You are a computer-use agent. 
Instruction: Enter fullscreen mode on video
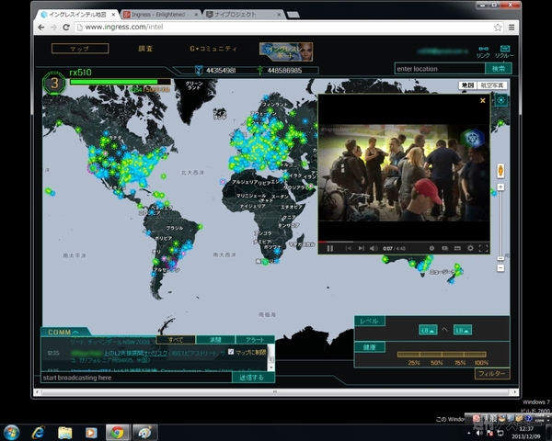484,248
